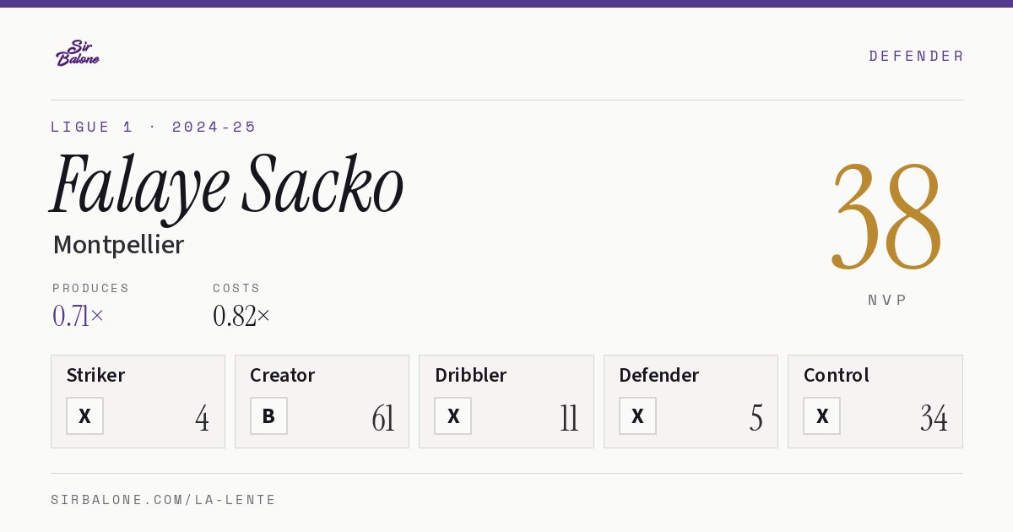The height and width of the screenshot is (532, 1013).
Task: Click the Ligue 1 2024-25 season label
Action: pos(154,127)
